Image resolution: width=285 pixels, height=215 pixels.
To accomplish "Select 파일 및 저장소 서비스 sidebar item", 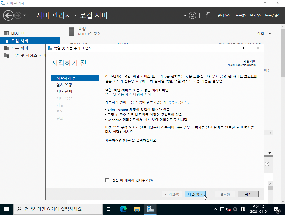I will [x=23, y=55].
